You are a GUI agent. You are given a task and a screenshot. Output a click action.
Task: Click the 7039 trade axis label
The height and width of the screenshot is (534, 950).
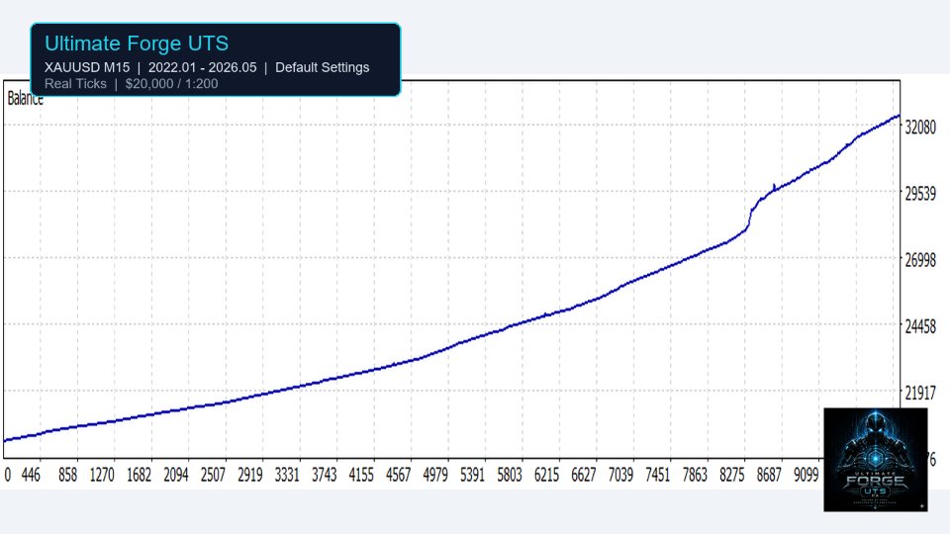621,475
